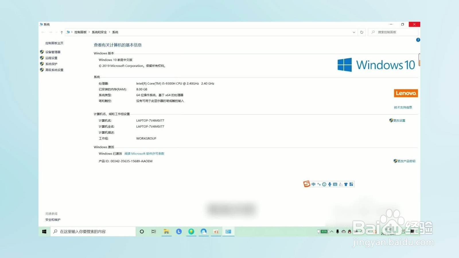Open the Windows Start menu

pyautogui.click(x=44, y=232)
